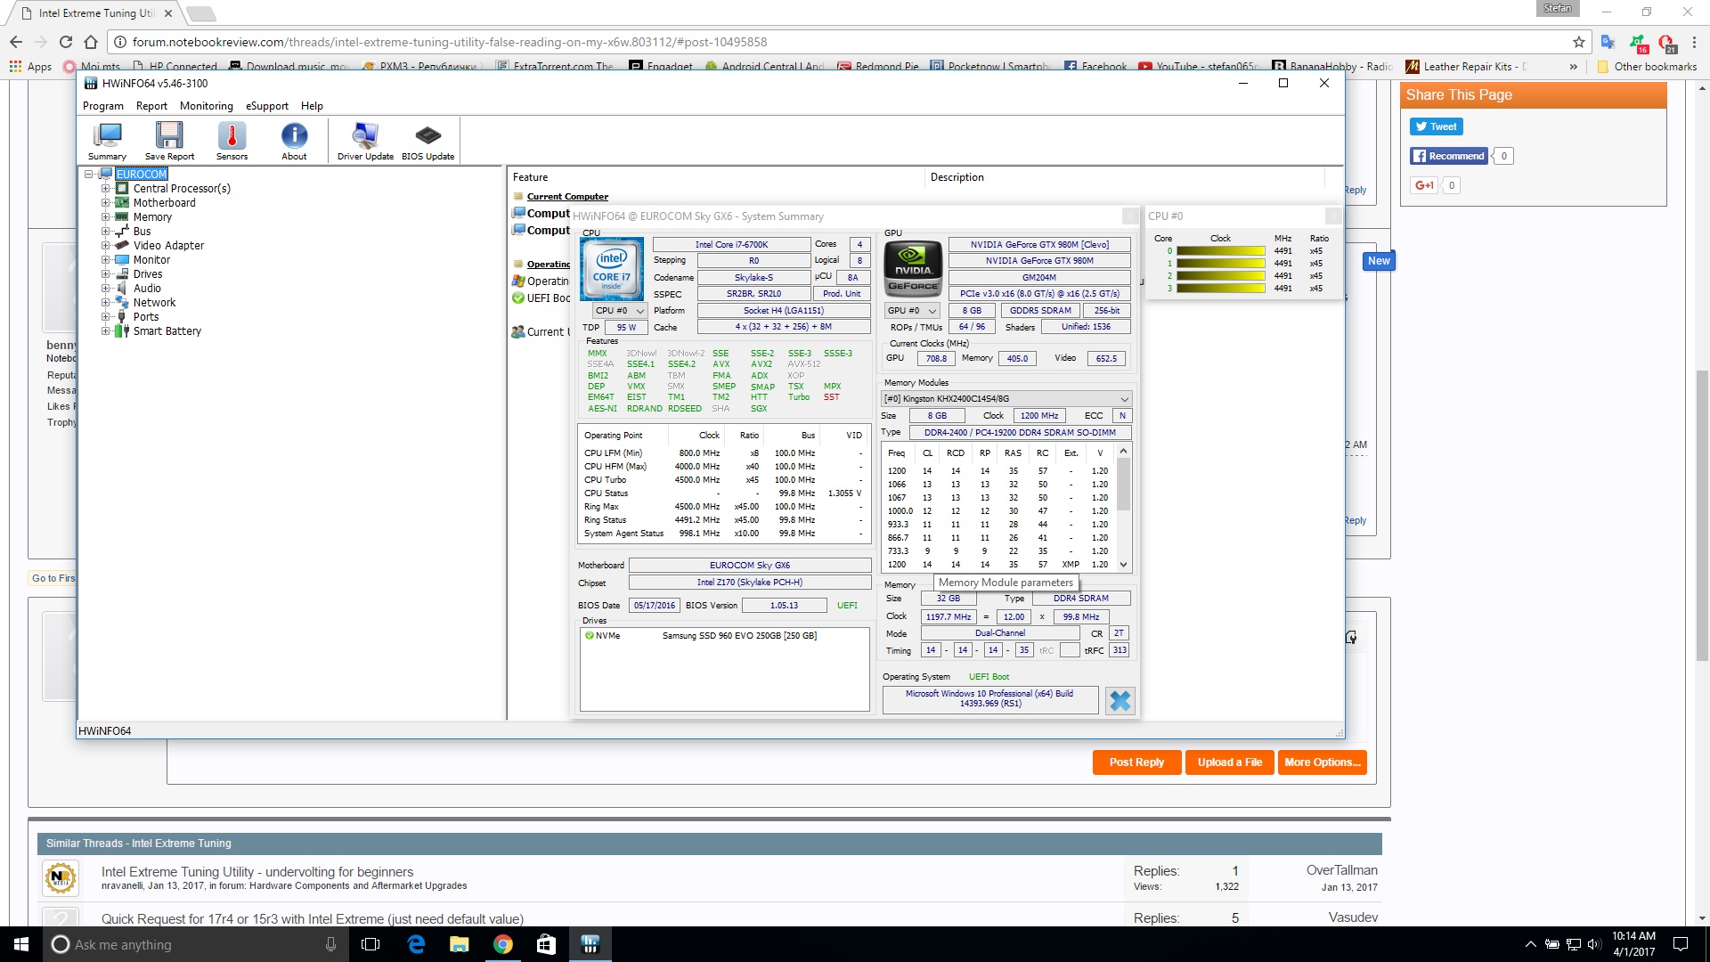Show hidden tray icons chevron

point(1530,944)
